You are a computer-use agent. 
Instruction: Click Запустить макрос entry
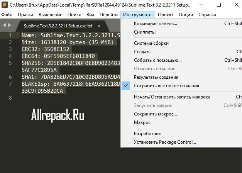coord(181,105)
